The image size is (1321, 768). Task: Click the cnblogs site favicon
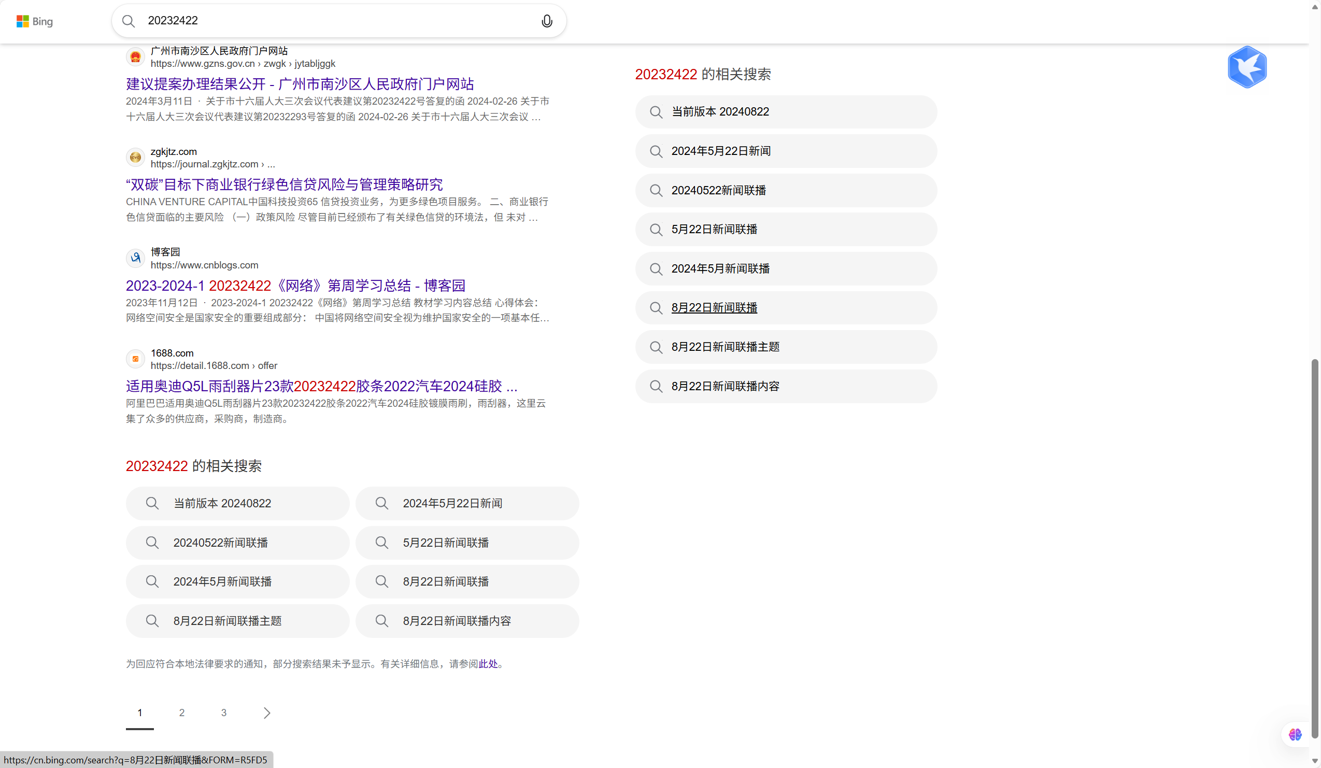tap(135, 258)
